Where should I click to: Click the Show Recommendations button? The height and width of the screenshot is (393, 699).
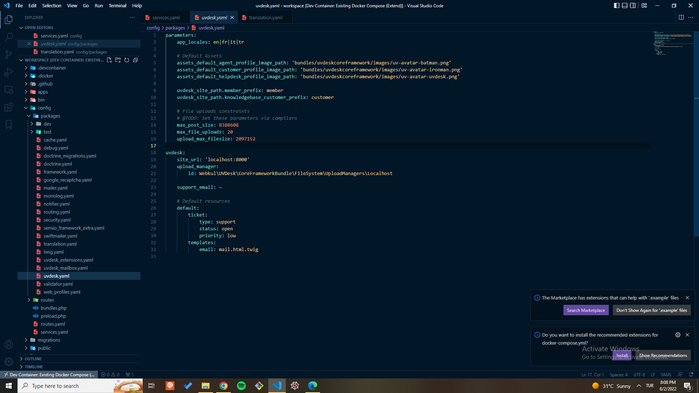[x=663, y=355]
